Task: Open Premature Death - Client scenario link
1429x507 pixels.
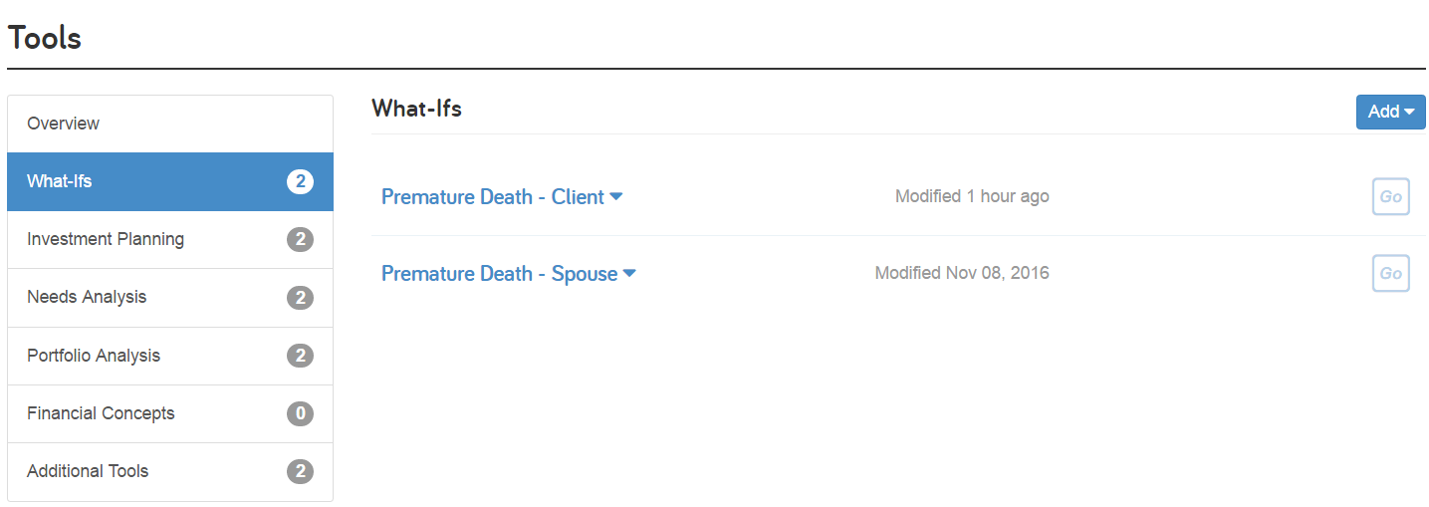Action: (493, 197)
